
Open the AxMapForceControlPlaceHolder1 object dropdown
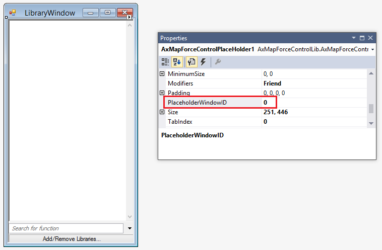click(372, 49)
